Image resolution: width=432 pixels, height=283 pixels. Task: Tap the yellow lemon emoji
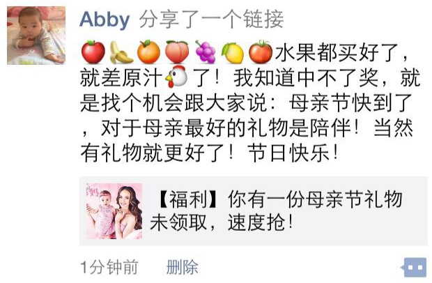pos(233,52)
